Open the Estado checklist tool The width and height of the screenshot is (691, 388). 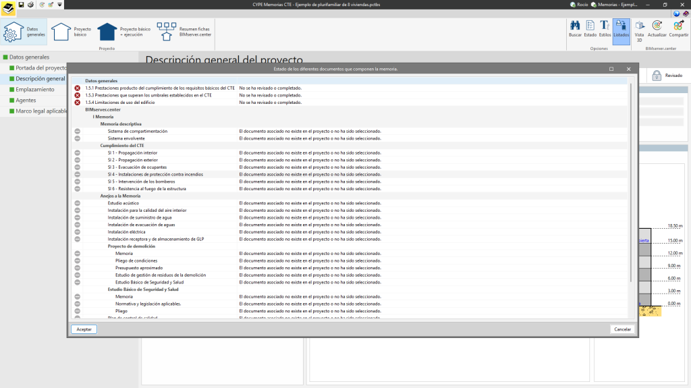point(590,28)
